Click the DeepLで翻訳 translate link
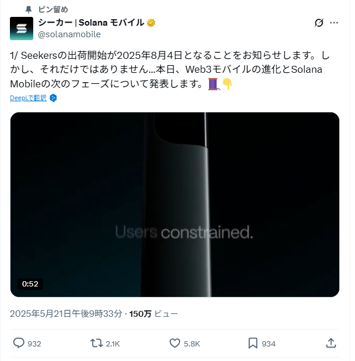Screen dimensions: 355x361 click(28, 98)
